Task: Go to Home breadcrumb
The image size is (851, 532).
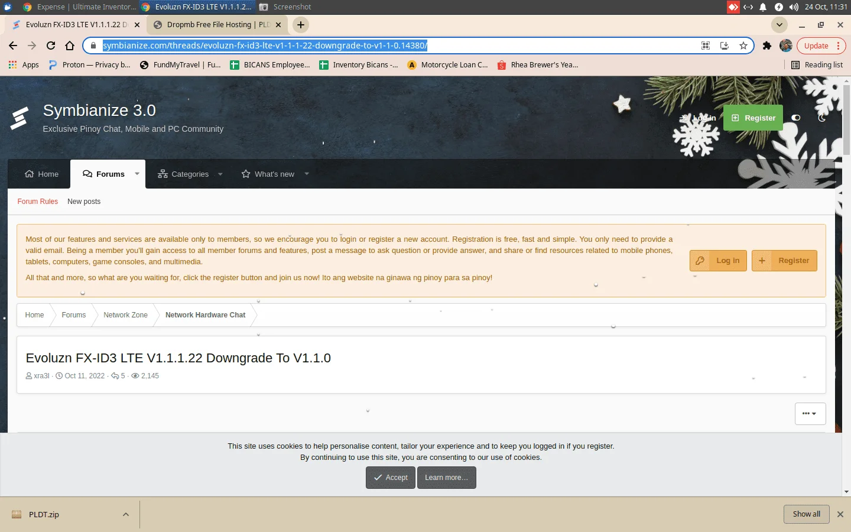Action: 34,315
